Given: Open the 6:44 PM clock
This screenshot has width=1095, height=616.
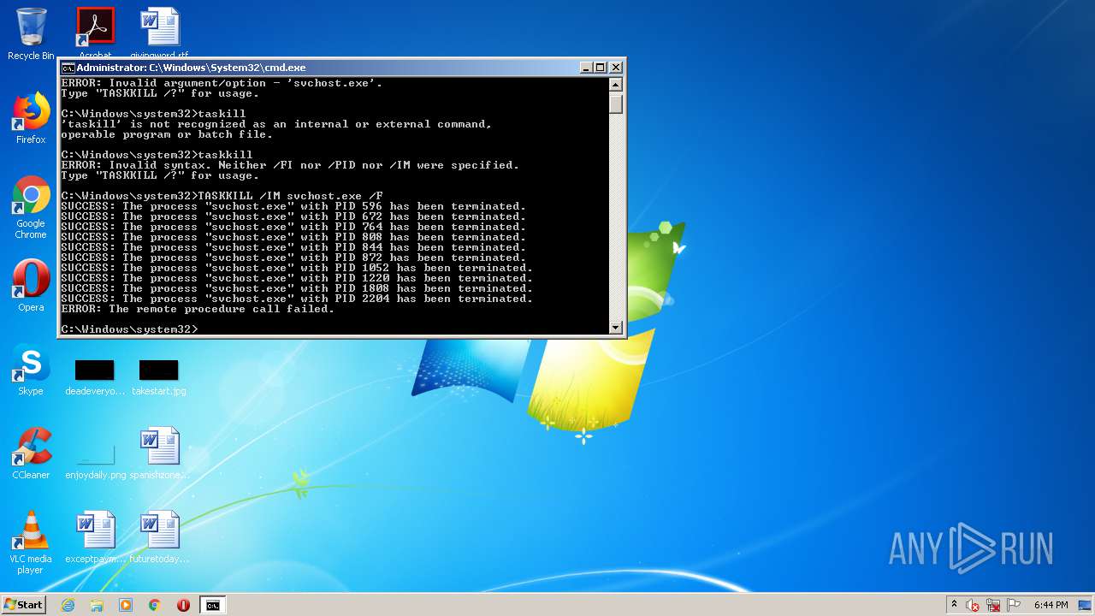Looking at the screenshot, I should pos(1051,605).
